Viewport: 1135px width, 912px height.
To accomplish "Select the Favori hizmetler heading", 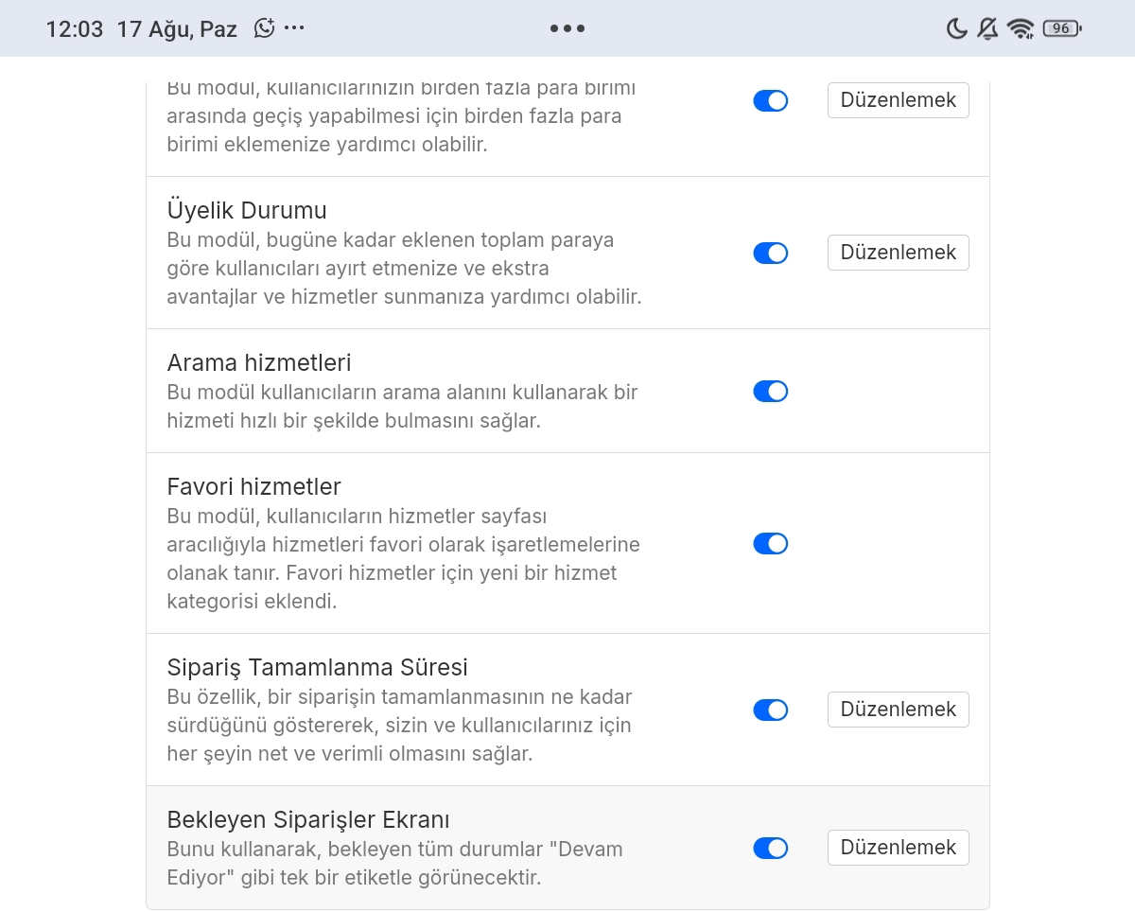I will 253,486.
